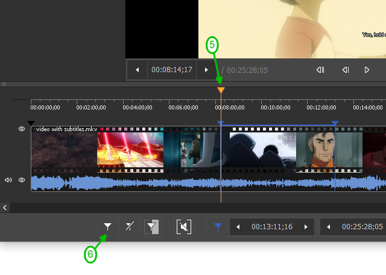Viewport: 386px width, 275px height.
Task: Play the video preview
Action: click(x=367, y=70)
